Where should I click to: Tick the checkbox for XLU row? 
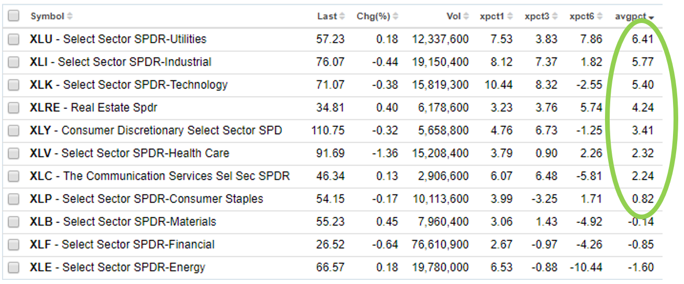[14, 39]
